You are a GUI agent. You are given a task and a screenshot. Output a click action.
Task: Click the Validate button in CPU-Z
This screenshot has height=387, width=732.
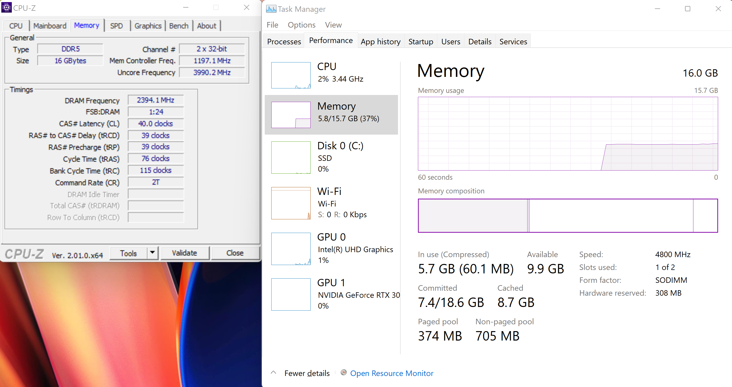tap(185, 253)
